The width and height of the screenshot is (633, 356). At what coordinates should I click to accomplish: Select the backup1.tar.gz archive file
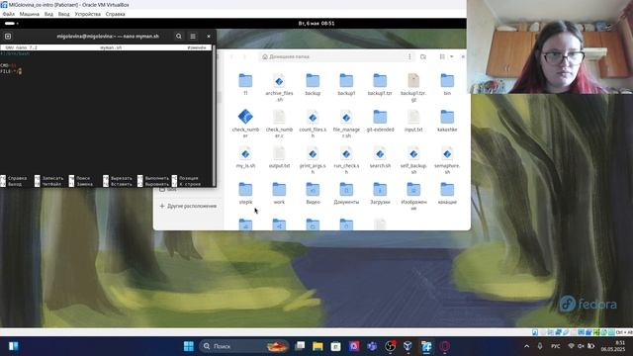pos(413,87)
